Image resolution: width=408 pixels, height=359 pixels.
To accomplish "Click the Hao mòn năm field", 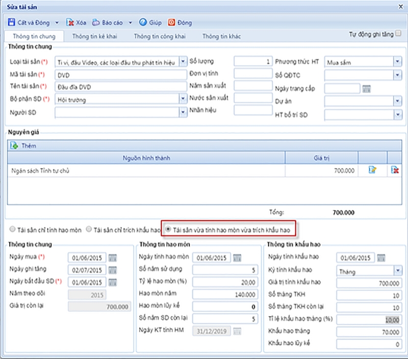I will [225, 294].
